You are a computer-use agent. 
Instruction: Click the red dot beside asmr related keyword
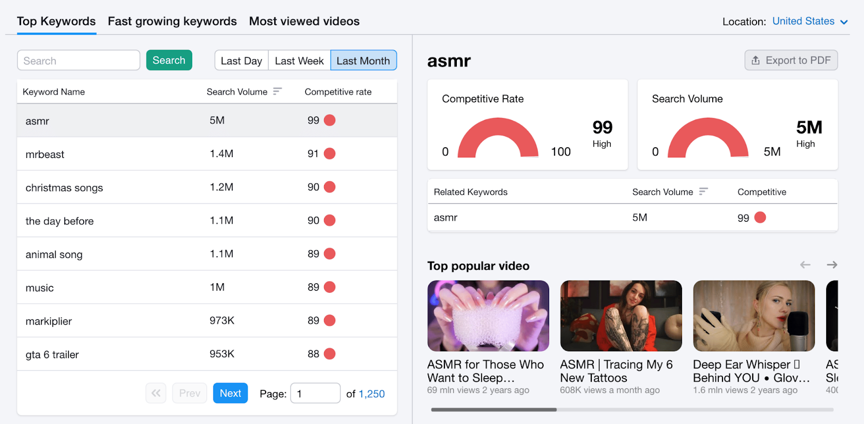tap(760, 217)
